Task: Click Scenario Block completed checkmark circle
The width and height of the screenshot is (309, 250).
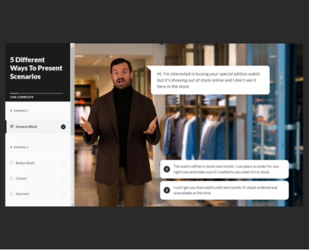Action: pos(63,127)
